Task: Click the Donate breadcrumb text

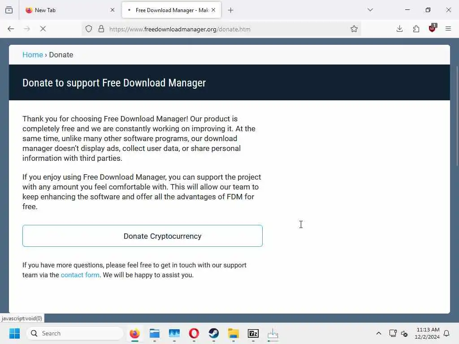Action: point(61,55)
